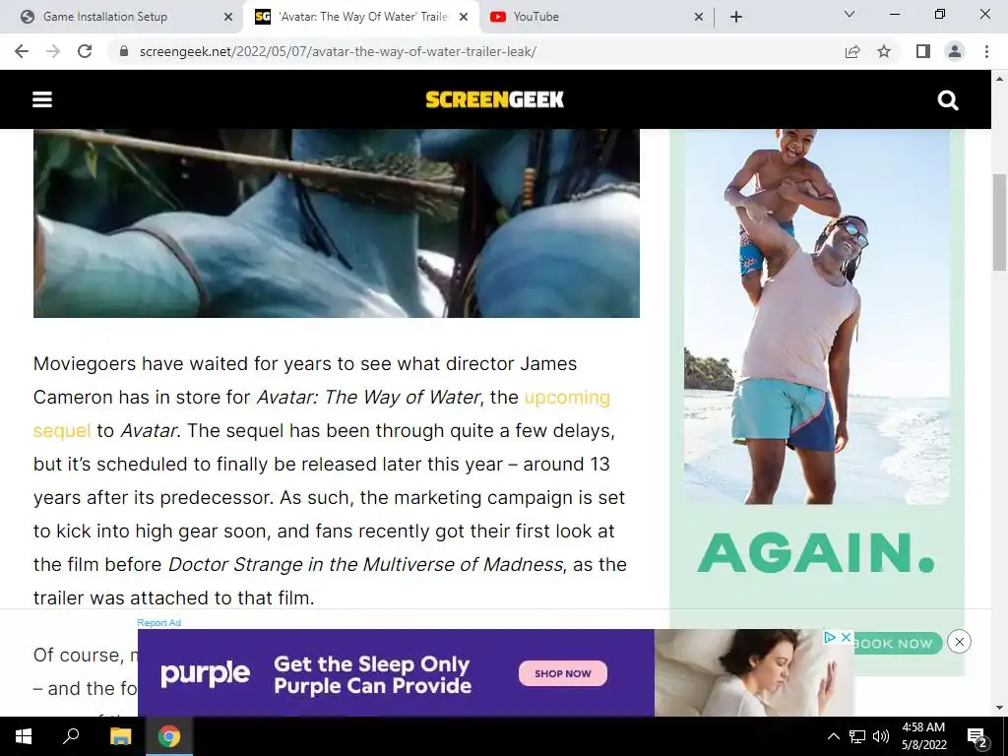1008x756 pixels.
Task: View site info via padlock icon
Action: (124, 51)
